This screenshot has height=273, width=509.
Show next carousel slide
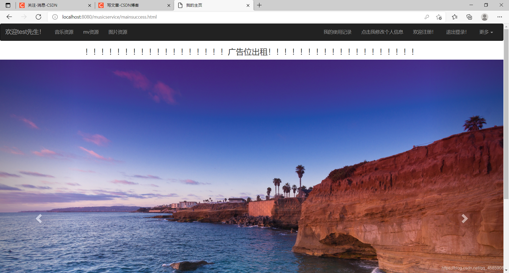[x=464, y=219]
